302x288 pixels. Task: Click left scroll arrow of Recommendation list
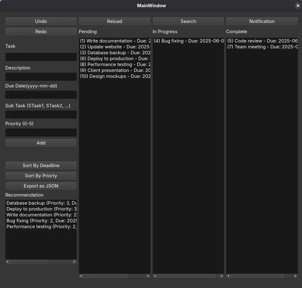coord(8,262)
